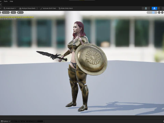This screenshot has width=164, height=123.
Task: Open the Help menu
Action: [11, 1]
